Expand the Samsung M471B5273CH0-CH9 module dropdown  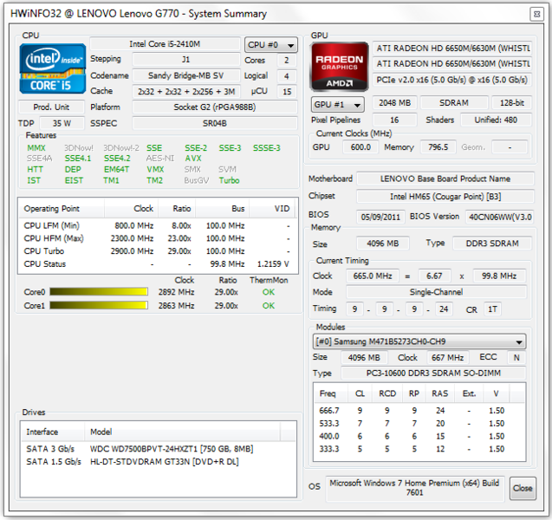point(419,341)
